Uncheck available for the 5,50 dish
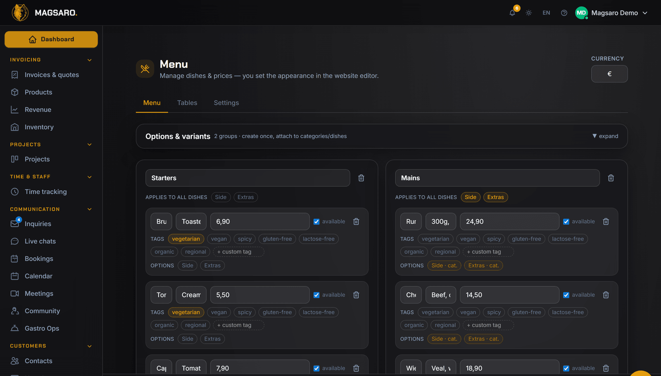This screenshot has height=376, width=661. pos(316,295)
